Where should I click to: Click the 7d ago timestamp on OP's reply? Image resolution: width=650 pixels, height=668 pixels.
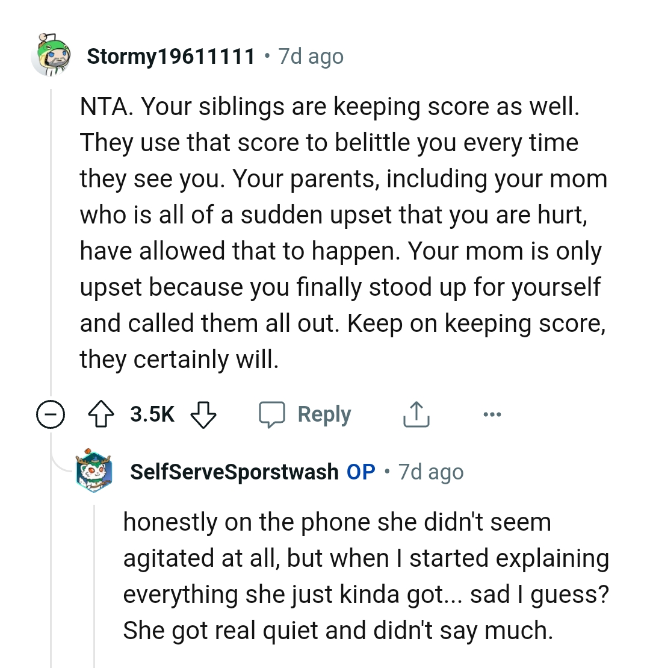(x=430, y=472)
